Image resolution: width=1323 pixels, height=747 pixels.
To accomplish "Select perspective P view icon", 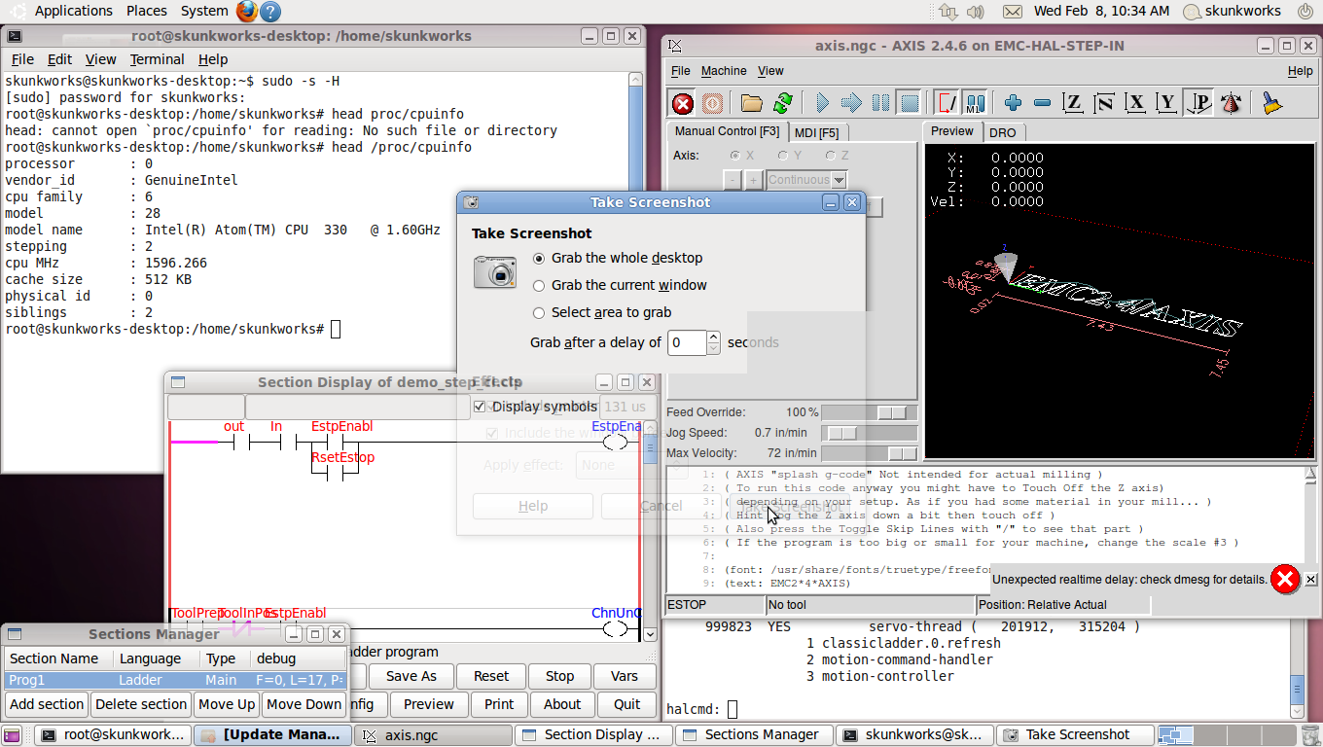I will tap(1199, 103).
